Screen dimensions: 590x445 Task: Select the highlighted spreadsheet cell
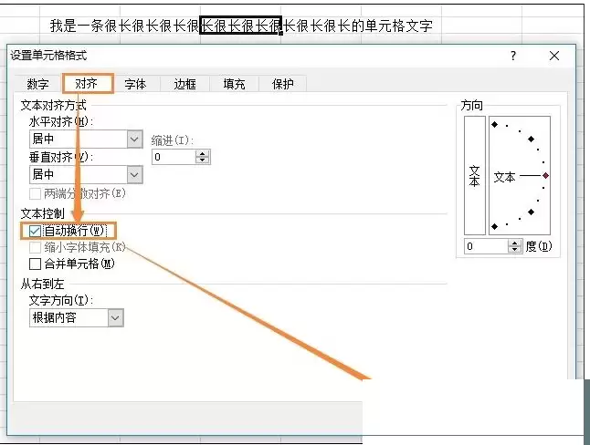pyautogui.click(x=241, y=26)
